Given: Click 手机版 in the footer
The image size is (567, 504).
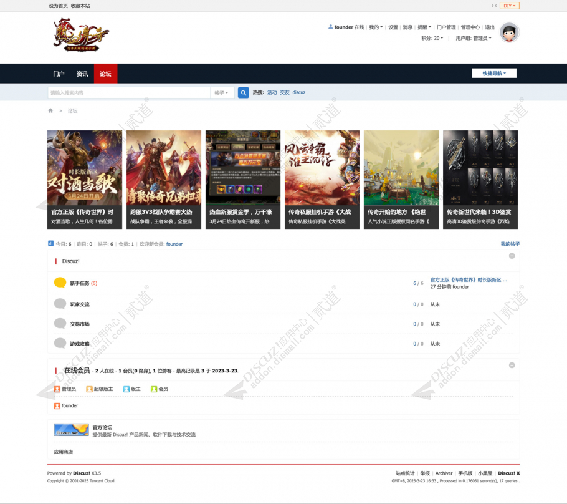Looking at the screenshot, I should 465,473.
